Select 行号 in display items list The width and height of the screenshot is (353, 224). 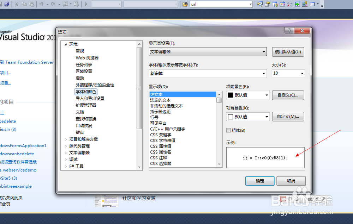click(x=183, y=117)
